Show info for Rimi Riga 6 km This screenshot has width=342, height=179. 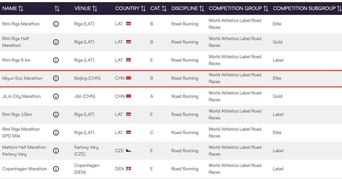(x=56, y=60)
